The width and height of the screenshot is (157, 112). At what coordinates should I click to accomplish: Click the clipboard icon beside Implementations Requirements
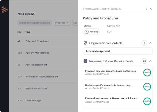point(85,61)
